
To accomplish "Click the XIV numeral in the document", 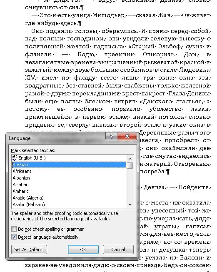I will [x=30, y=77].
